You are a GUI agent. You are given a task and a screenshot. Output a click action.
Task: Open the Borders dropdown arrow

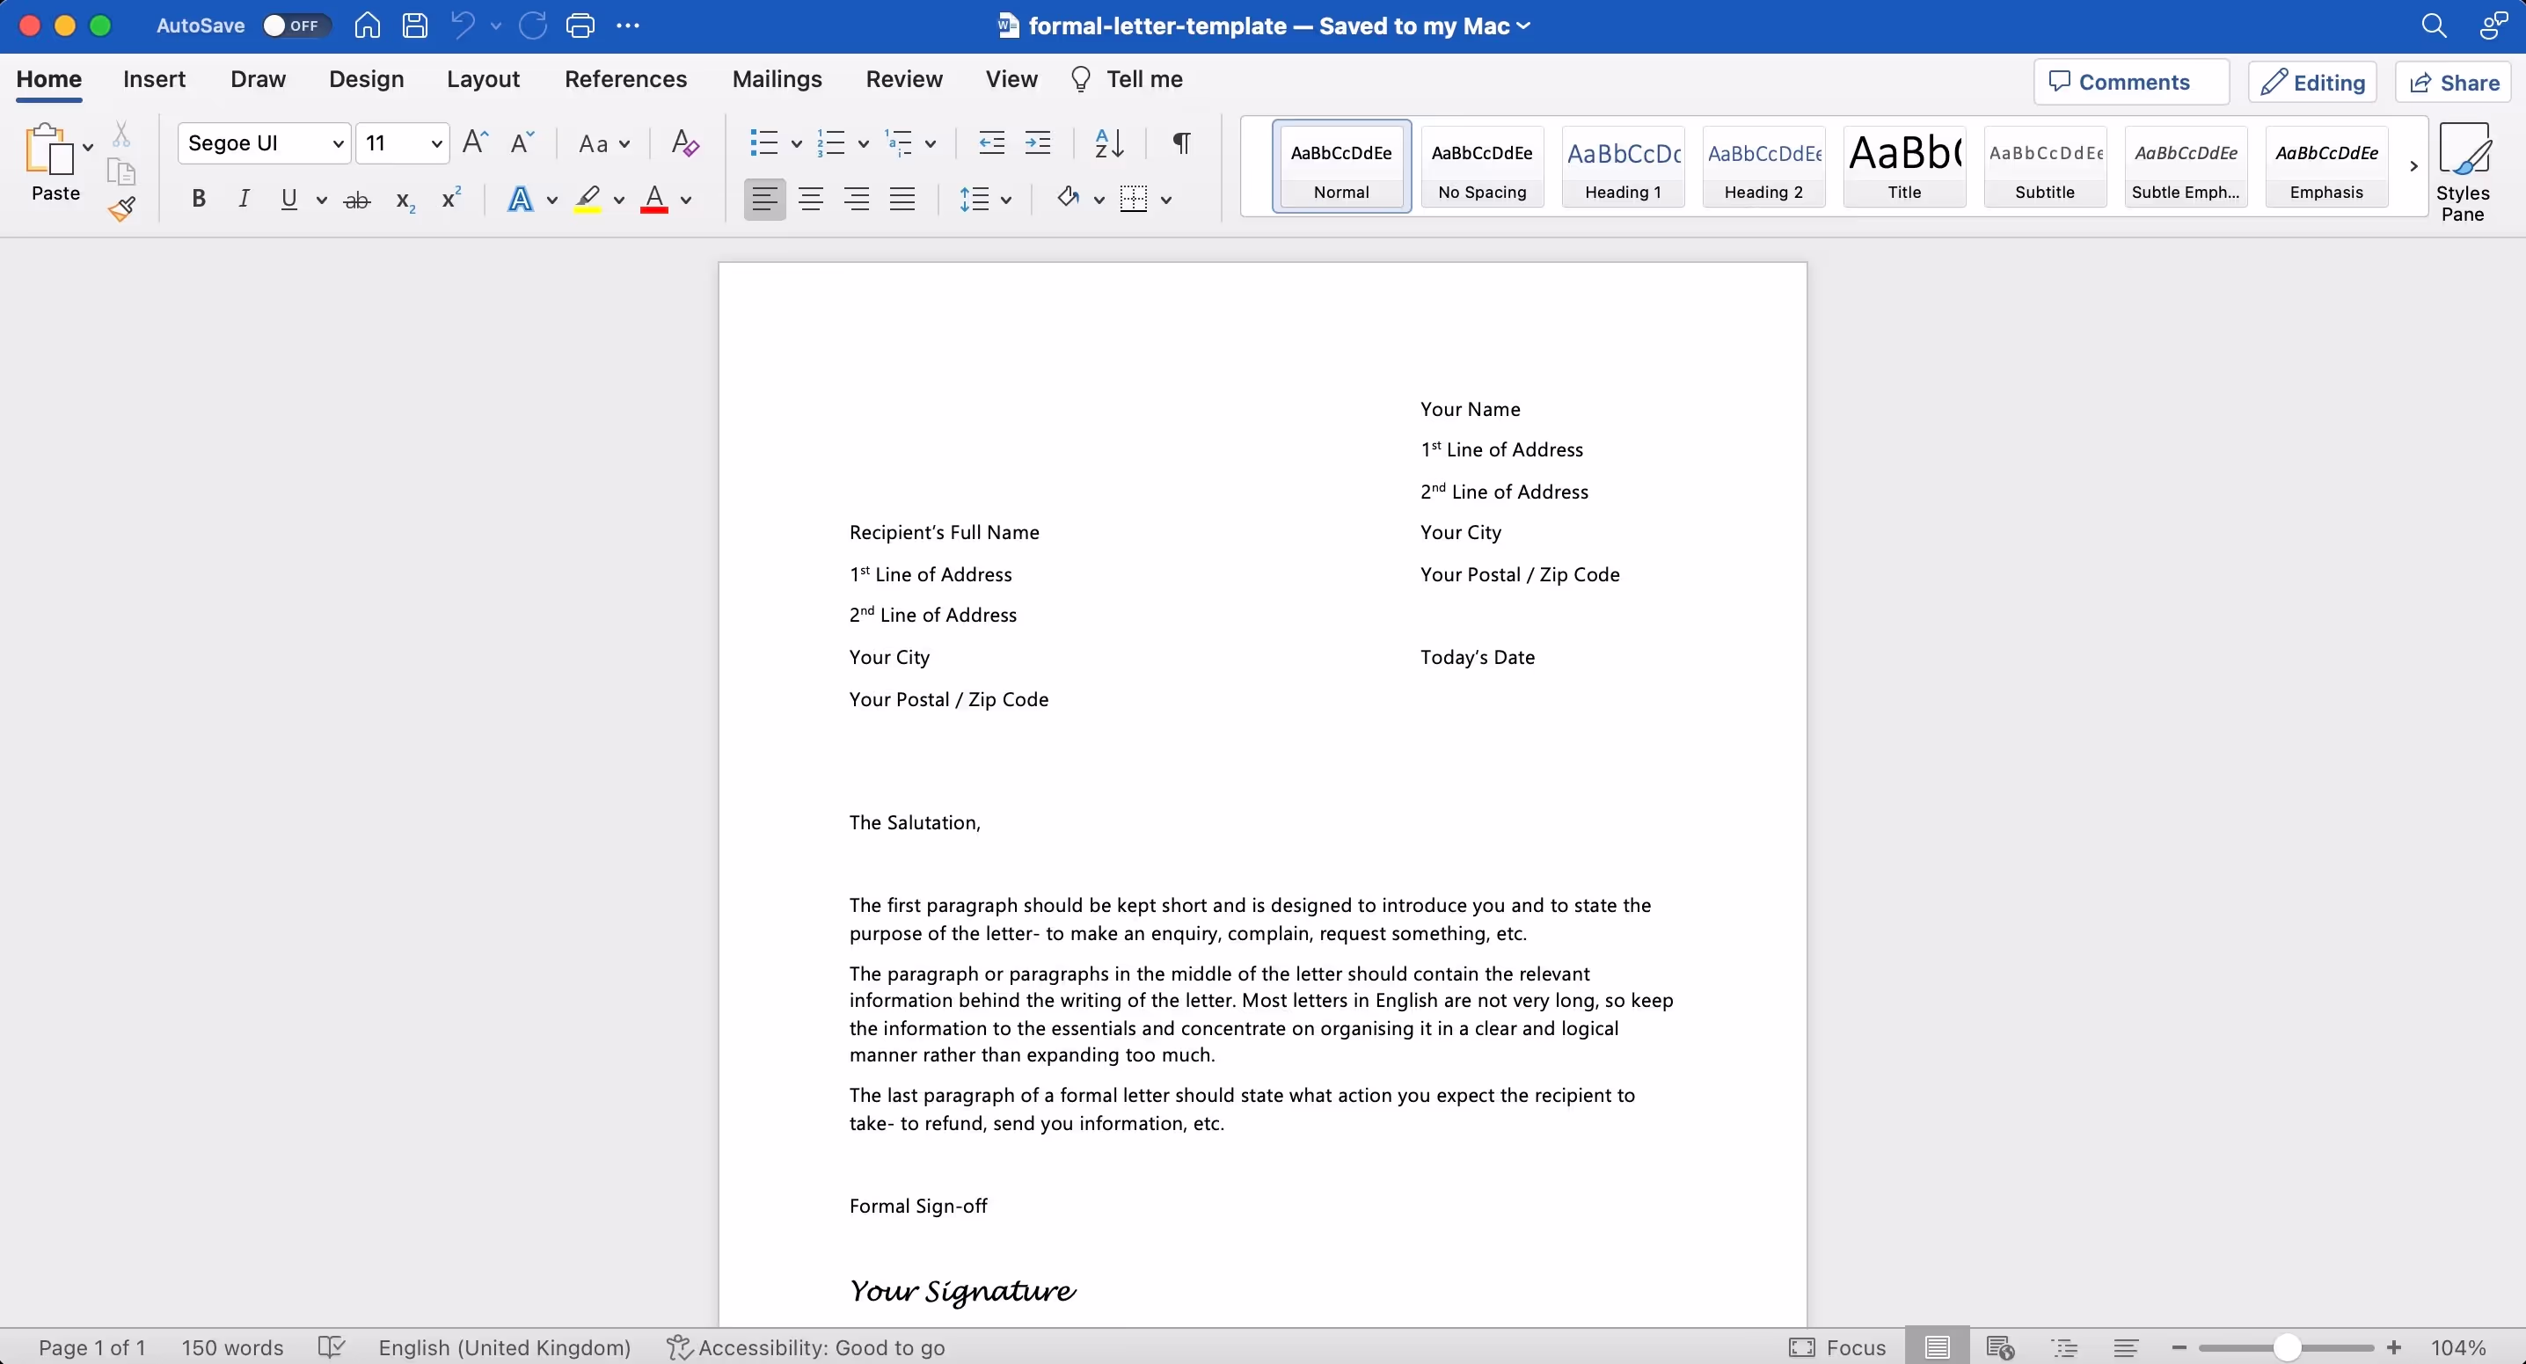tap(1166, 200)
